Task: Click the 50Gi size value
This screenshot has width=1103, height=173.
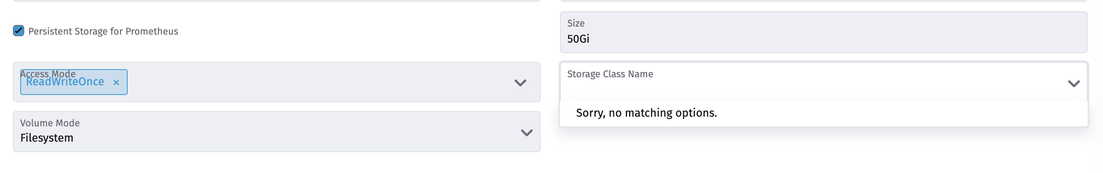Action: coord(578,39)
